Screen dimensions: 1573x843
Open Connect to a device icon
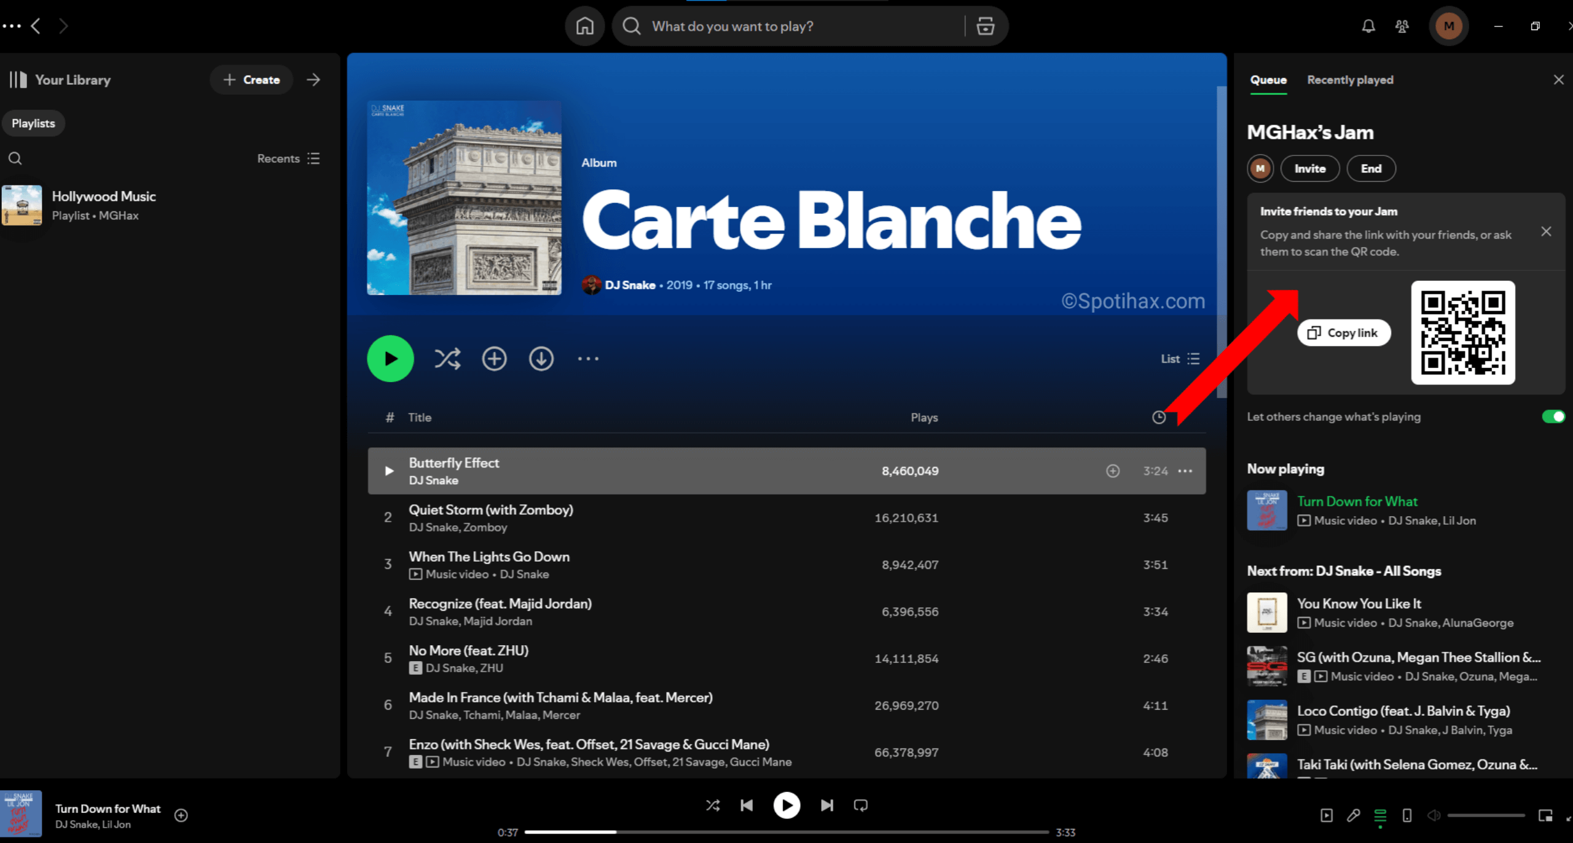click(x=1407, y=815)
